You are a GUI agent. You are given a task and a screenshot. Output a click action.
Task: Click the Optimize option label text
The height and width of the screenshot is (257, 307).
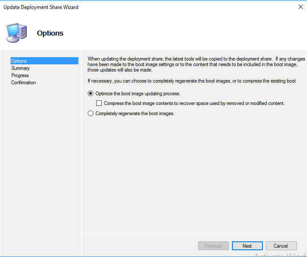click(x=138, y=94)
